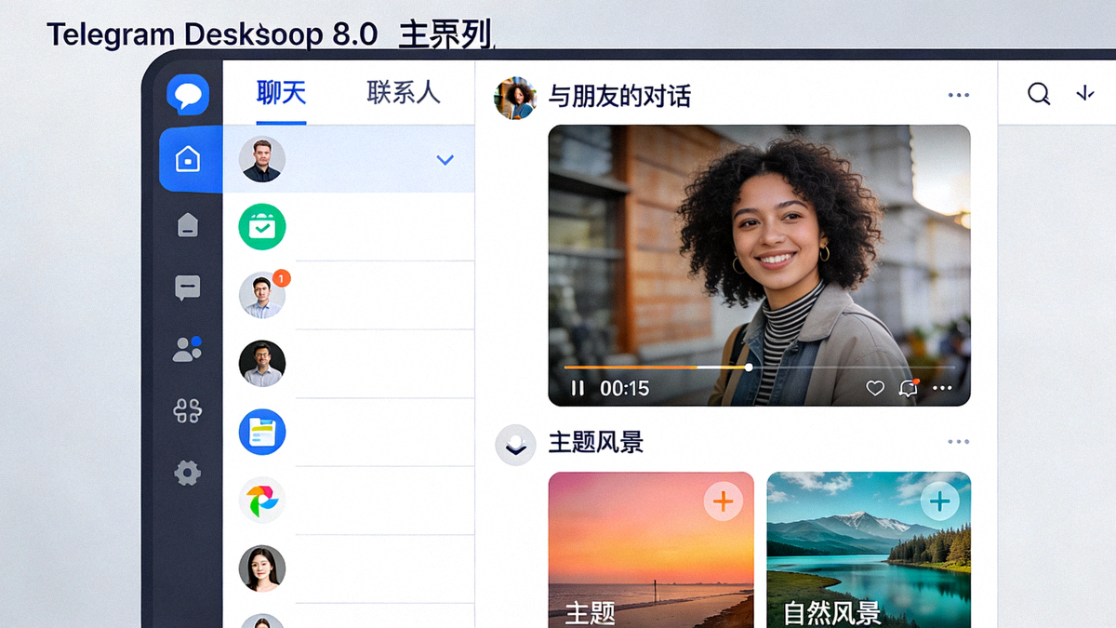
Task: Open the contacts icon with blue dot
Action: 186,349
